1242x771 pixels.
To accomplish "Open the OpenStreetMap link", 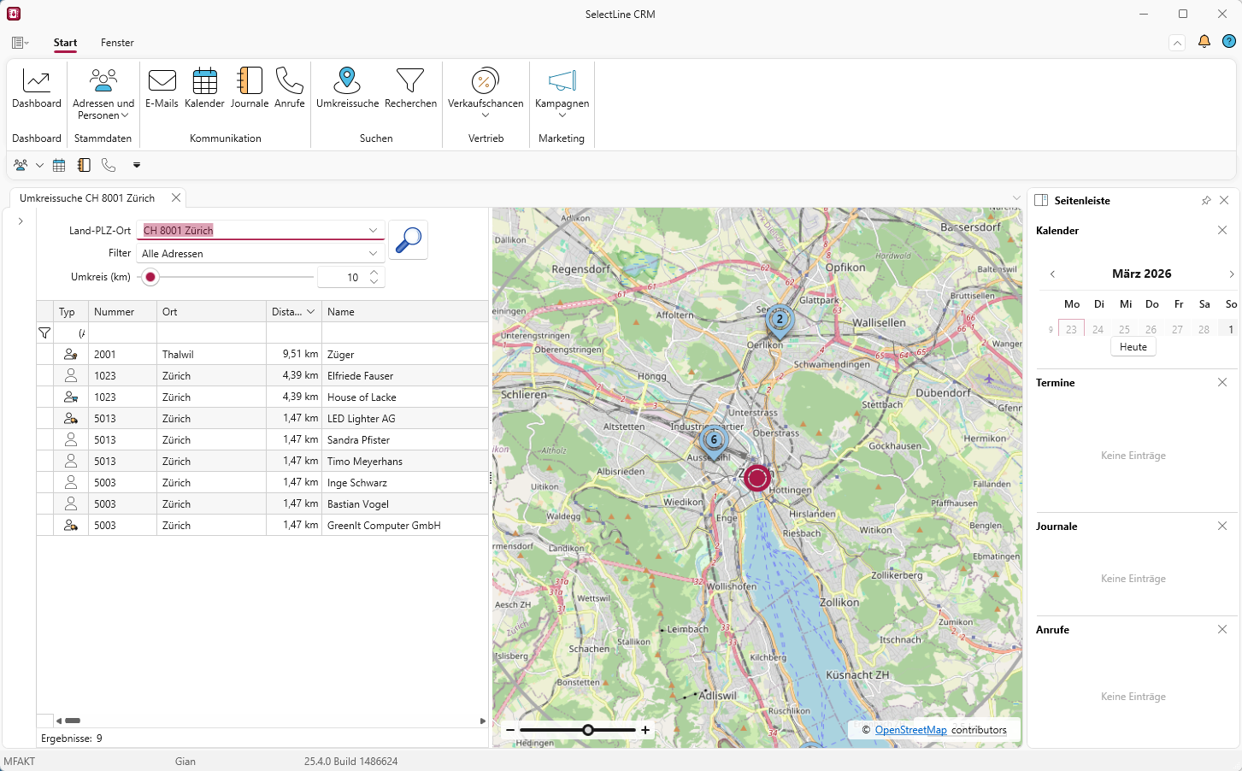I will (x=910, y=730).
